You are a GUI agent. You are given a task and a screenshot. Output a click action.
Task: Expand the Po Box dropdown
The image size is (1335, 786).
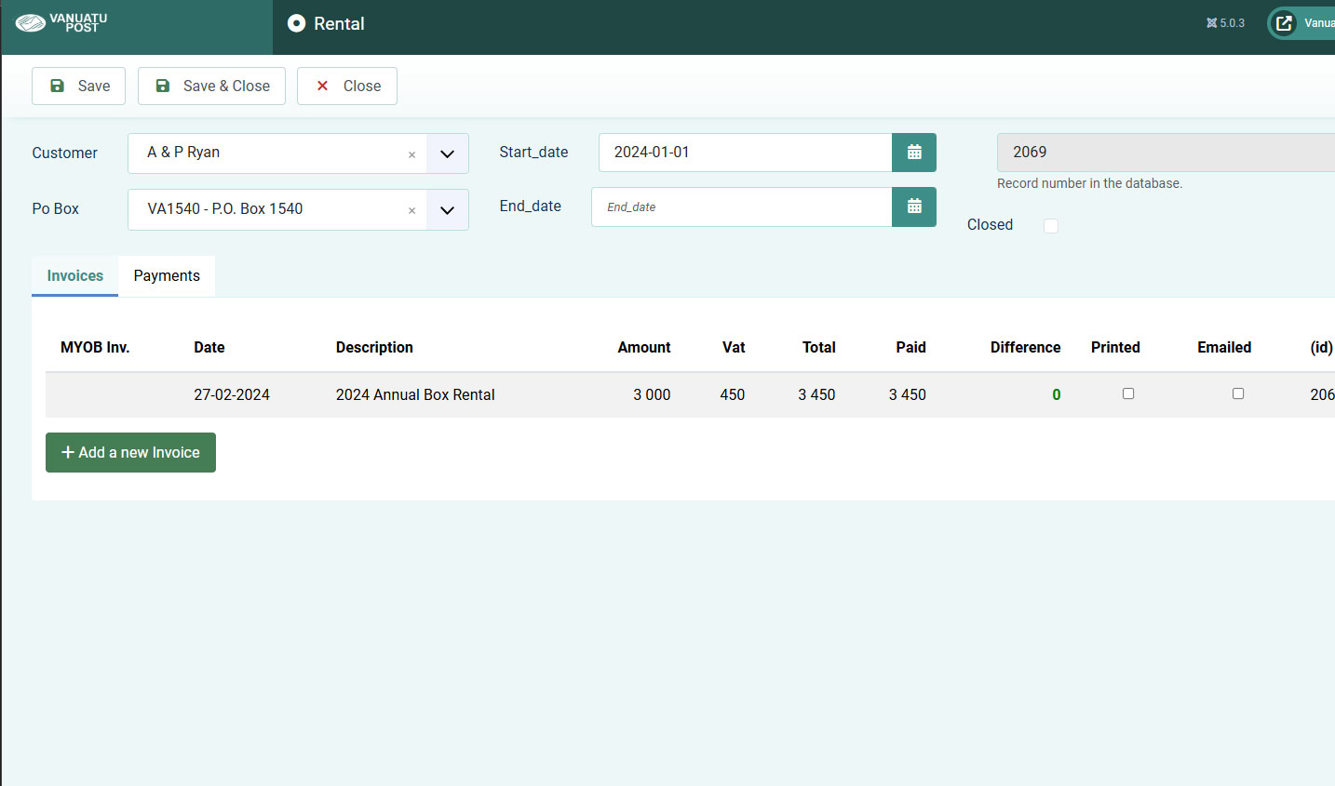click(x=447, y=210)
